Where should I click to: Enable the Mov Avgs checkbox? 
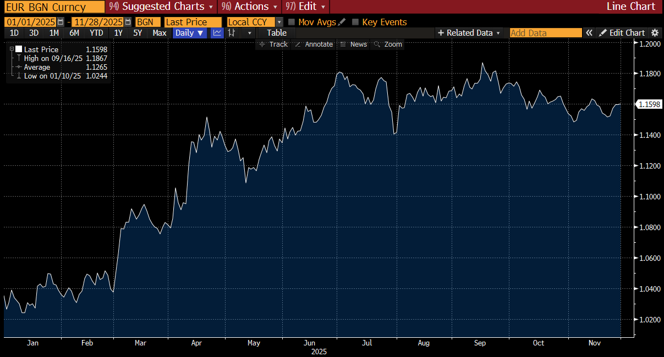[292, 22]
